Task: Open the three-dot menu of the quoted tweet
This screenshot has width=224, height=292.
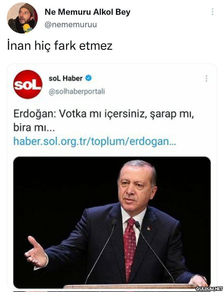Action: [206, 78]
